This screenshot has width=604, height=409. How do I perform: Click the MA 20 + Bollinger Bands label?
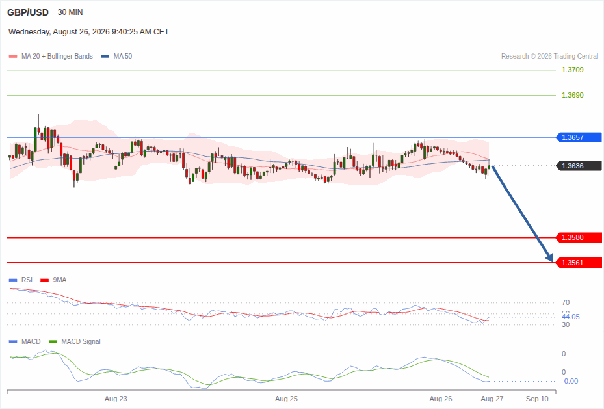pyautogui.click(x=57, y=56)
